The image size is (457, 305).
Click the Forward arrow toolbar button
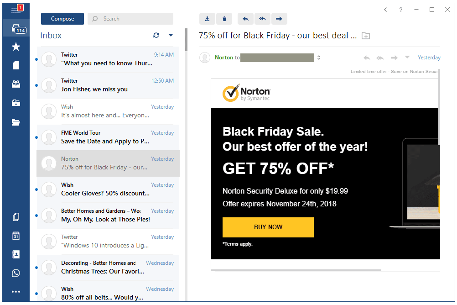click(279, 19)
